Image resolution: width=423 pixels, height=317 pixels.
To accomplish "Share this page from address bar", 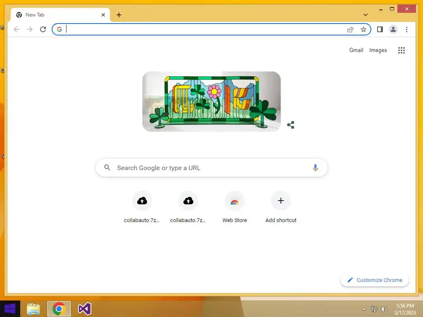I will click(x=350, y=29).
